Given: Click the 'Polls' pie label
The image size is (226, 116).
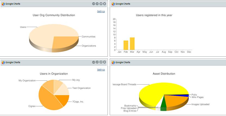Looking at the screenshot, I should coord(194,95).
